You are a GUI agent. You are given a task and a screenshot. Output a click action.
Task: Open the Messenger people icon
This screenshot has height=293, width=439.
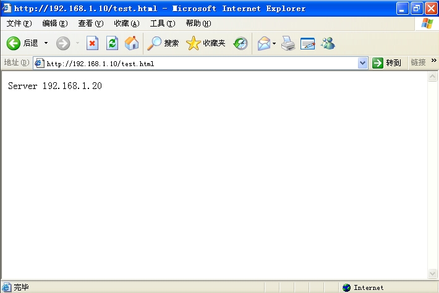click(x=328, y=43)
